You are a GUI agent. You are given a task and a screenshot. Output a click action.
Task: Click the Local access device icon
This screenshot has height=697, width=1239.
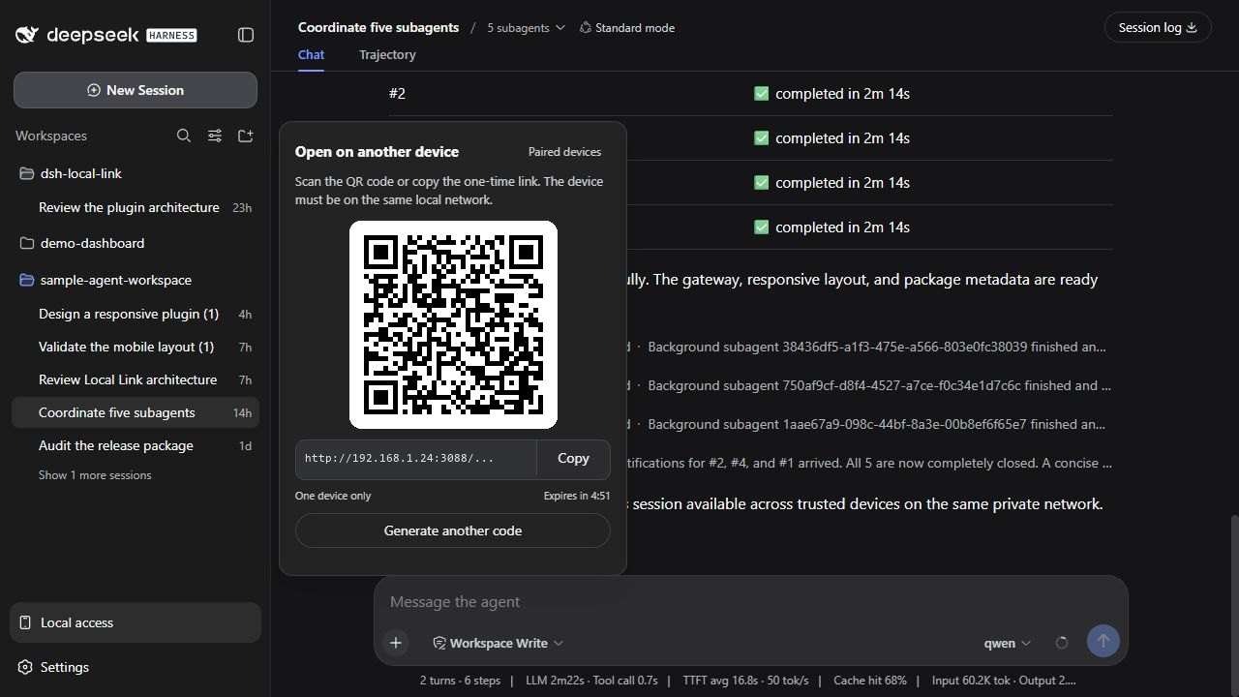coord(25,622)
